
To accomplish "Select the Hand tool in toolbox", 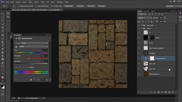I will 3,77.
